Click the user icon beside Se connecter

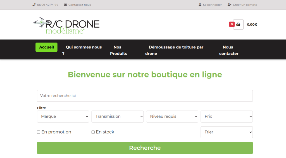click(x=200, y=5)
